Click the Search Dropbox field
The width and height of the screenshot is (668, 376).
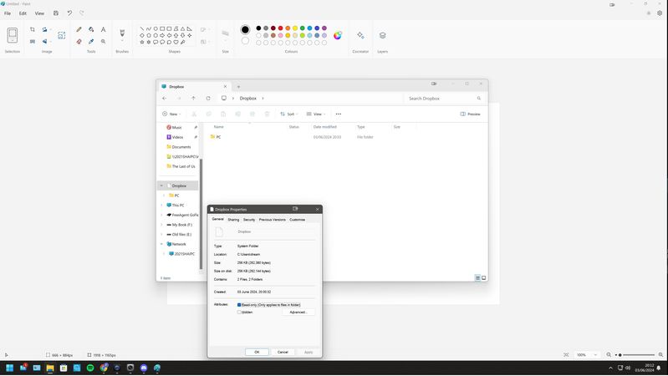click(x=443, y=99)
